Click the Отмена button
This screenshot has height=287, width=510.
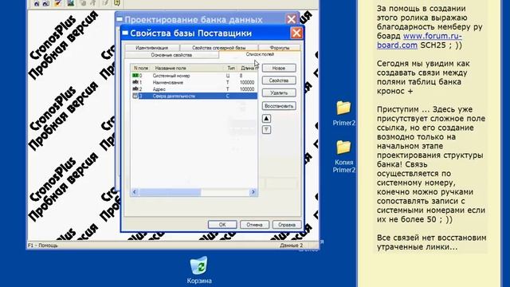click(x=254, y=225)
